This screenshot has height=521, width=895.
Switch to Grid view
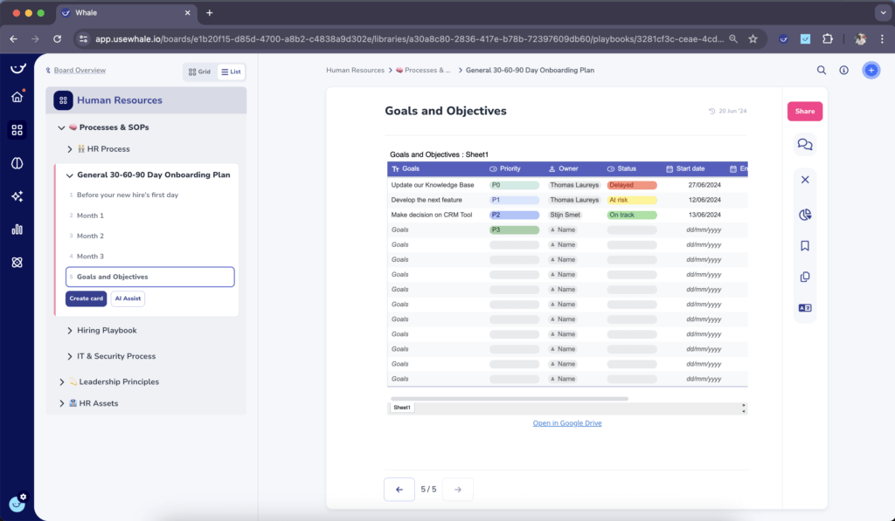coord(198,72)
